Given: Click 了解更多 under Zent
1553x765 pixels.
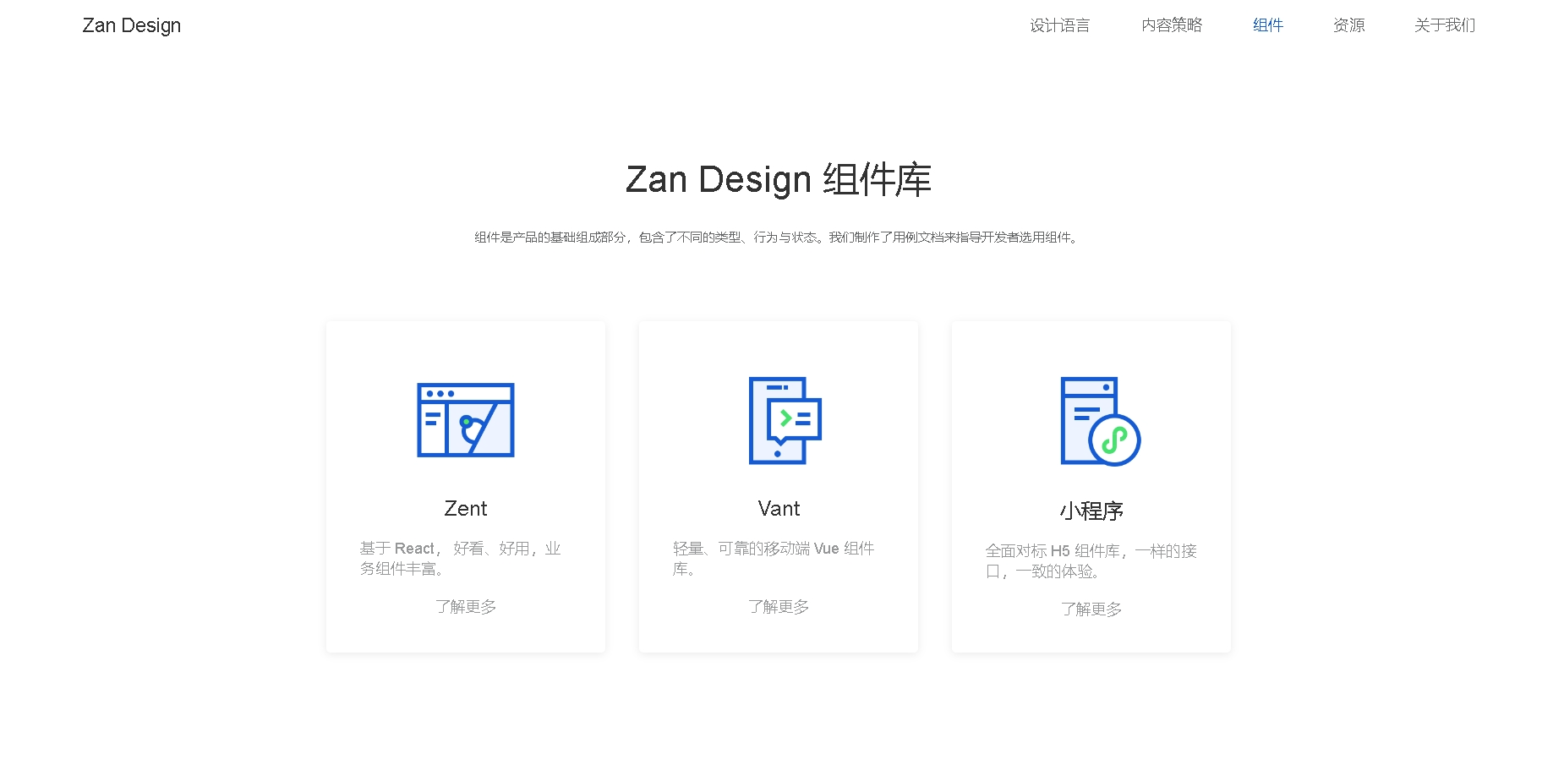Looking at the screenshot, I should (x=466, y=607).
